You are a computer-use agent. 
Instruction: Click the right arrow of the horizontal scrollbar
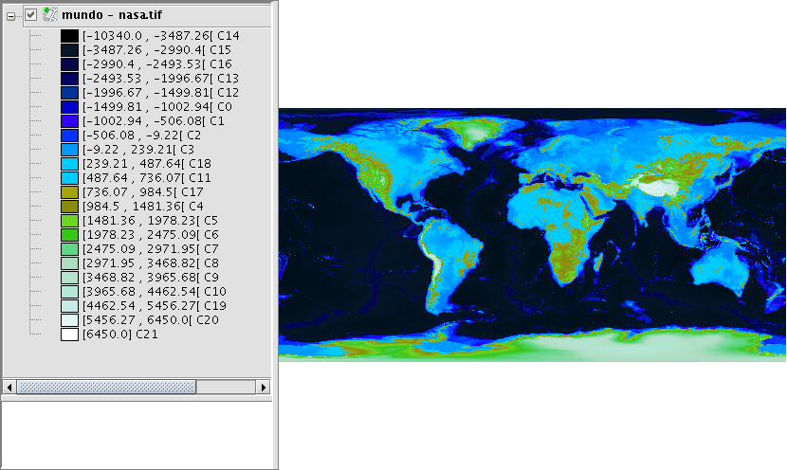(x=264, y=388)
